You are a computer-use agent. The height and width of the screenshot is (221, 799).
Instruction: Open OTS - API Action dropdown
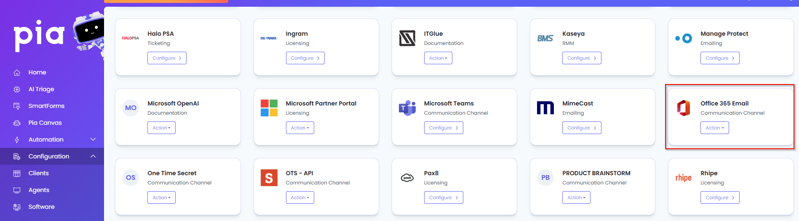[300, 197]
